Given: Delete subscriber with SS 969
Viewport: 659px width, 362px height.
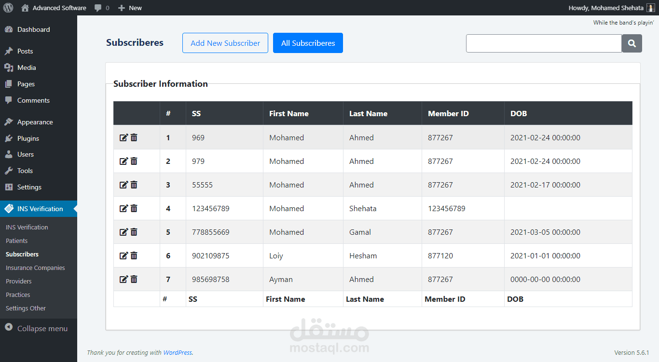Looking at the screenshot, I should tap(134, 137).
